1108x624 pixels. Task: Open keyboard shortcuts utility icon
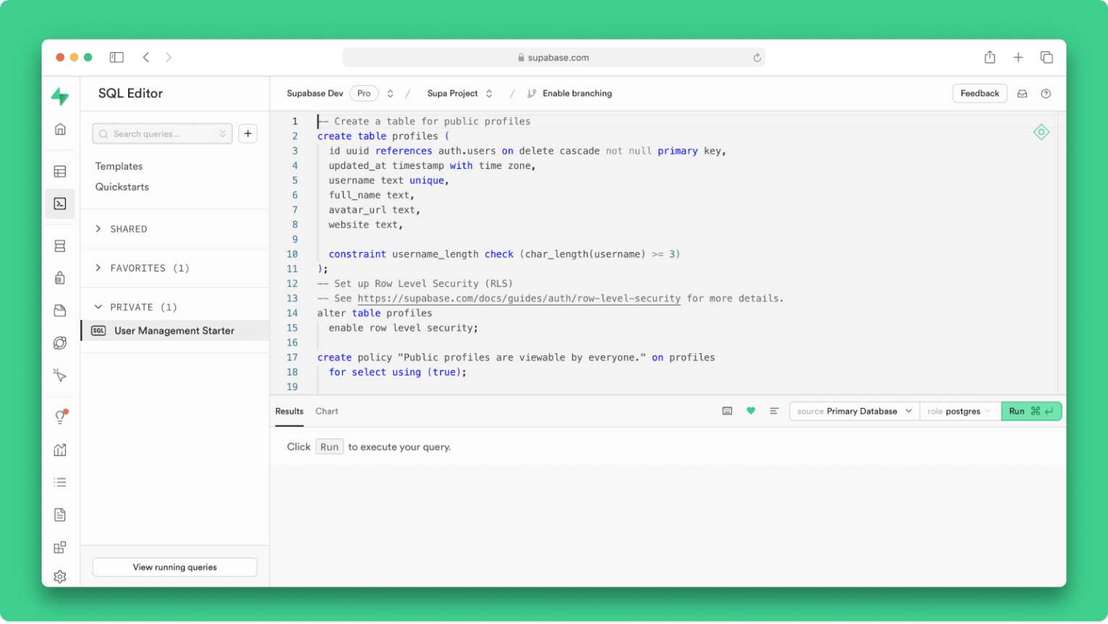[x=728, y=411]
